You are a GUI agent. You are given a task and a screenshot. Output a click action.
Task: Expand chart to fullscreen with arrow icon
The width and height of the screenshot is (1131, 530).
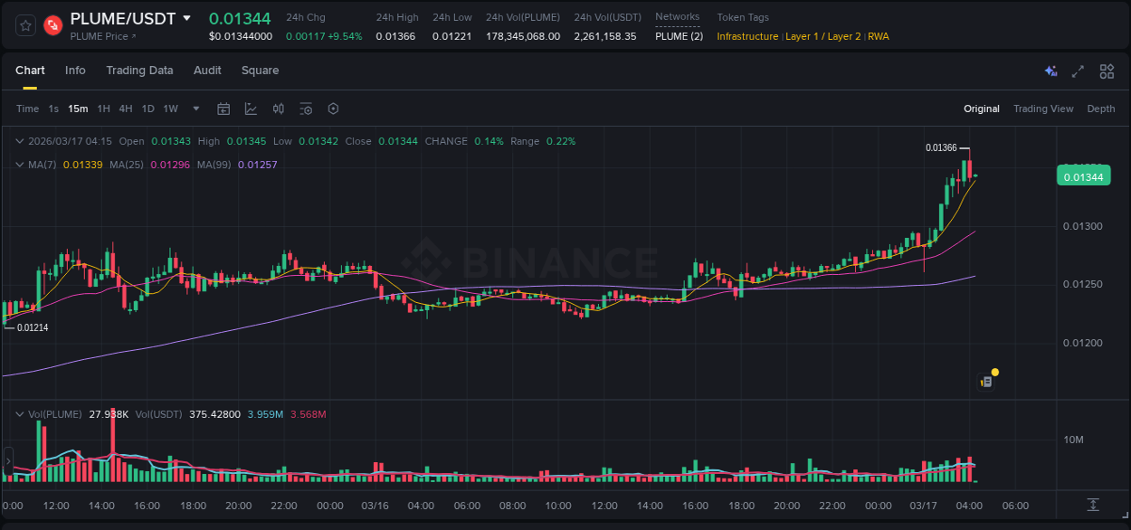[x=1079, y=71]
